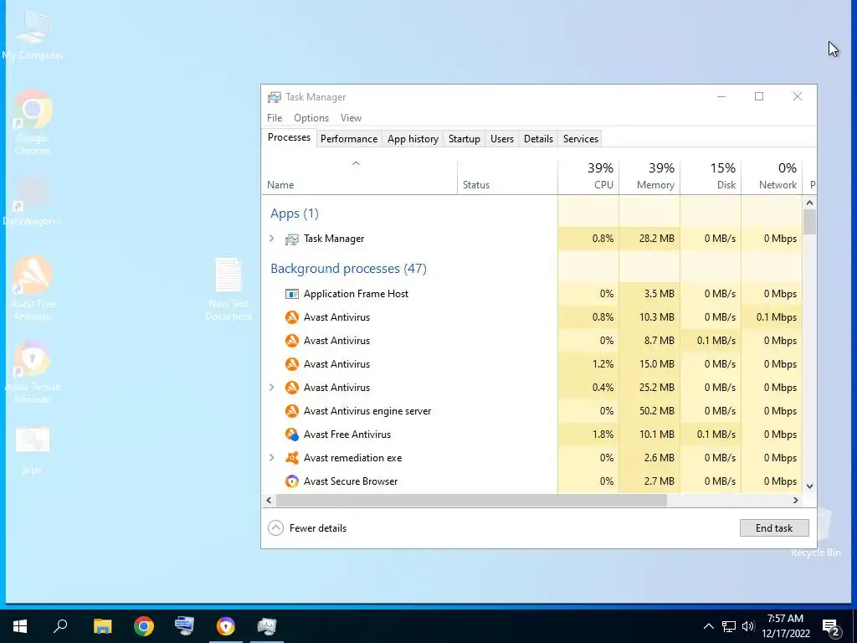The width and height of the screenshot is (857, 643).
Task: Open the View menu
Action: (351, 118)
